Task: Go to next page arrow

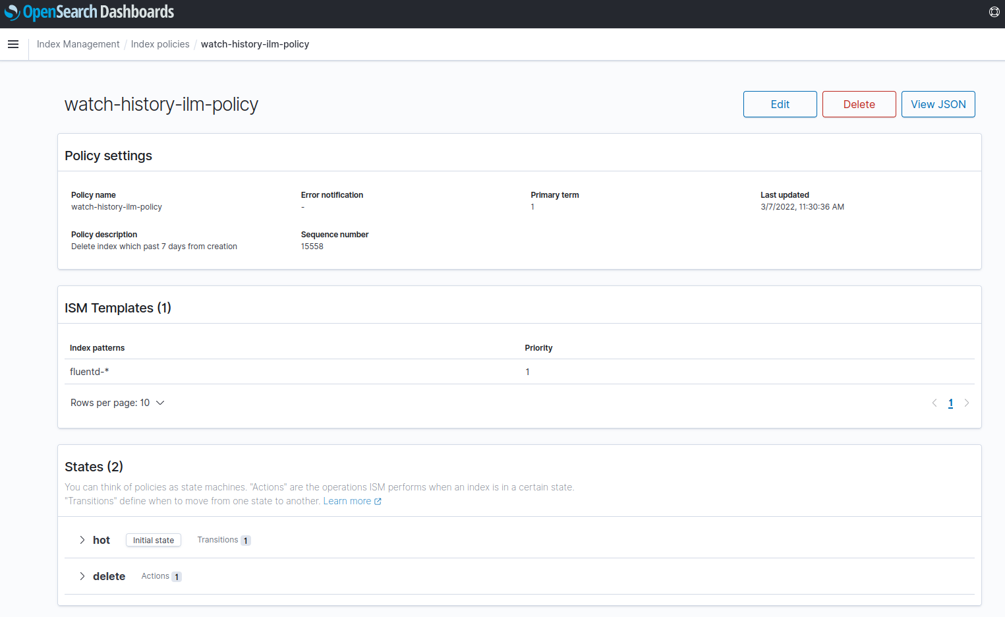Action: pos(967,403)
